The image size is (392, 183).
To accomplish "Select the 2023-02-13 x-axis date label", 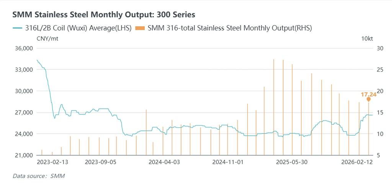I will pos(52,162).
